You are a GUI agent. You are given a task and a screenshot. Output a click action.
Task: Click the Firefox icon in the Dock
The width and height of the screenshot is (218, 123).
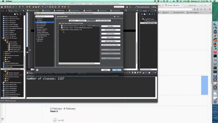click(215, 44)
